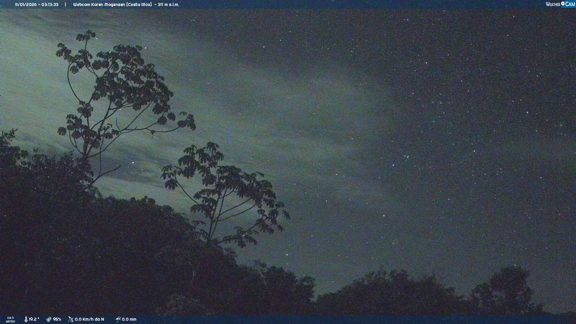This screenshot has width=576, height=324.
Task: Click the WeatherCam camera lens icon
Action: (x=563, y=4)
